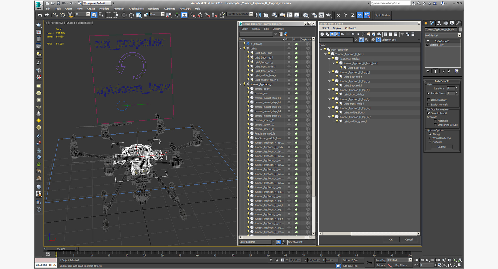Viewport: 498px width, 269px height.
Task: Open 'View' reference coordinate system dropdown
Action: pos(157,14)
